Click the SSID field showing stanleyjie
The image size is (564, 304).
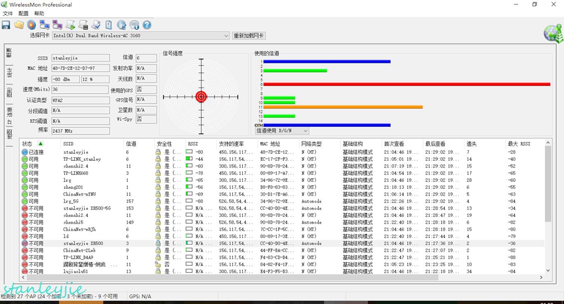coord(80,58)
